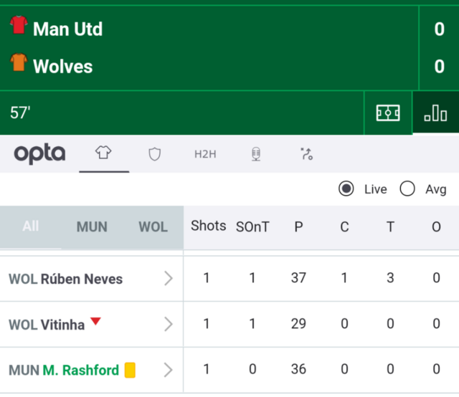Select the Avg radio button
This screenshot has width=459, height=397.
[x=407, y=188]
